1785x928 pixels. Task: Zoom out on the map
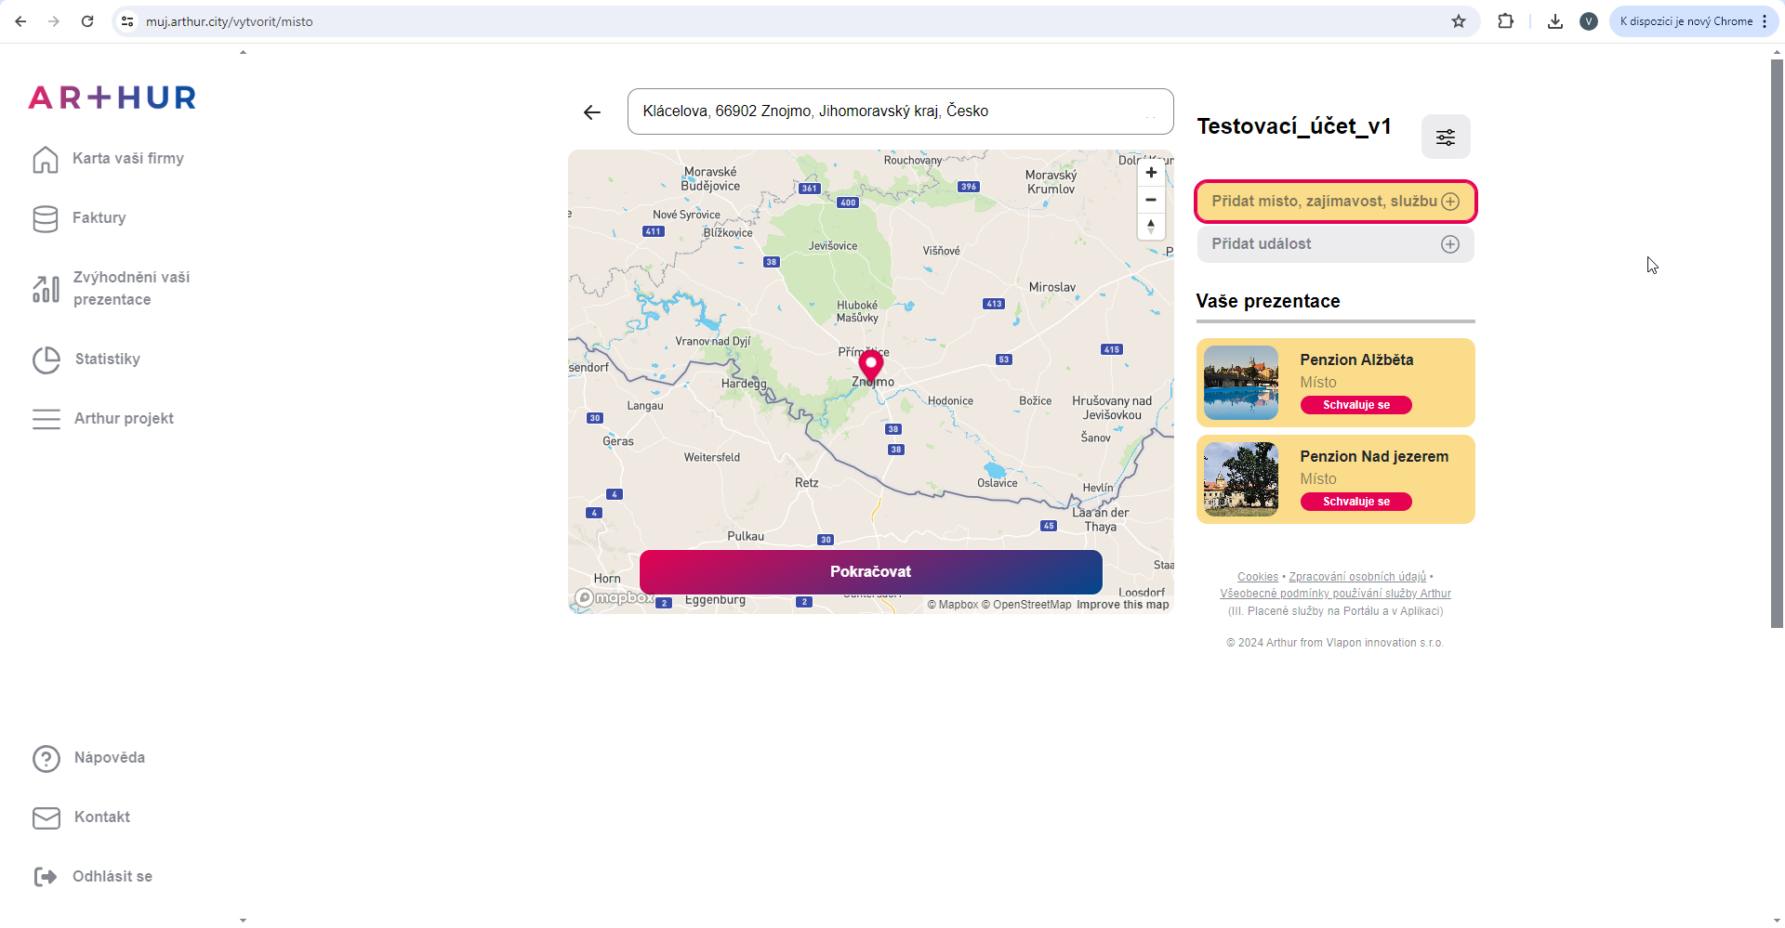coord(1151,200)
